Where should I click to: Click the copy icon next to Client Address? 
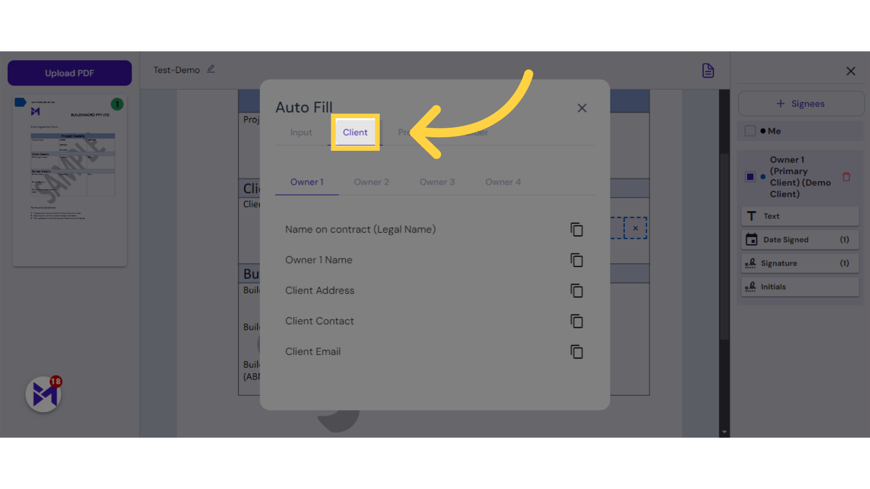[x=576, y=291]
